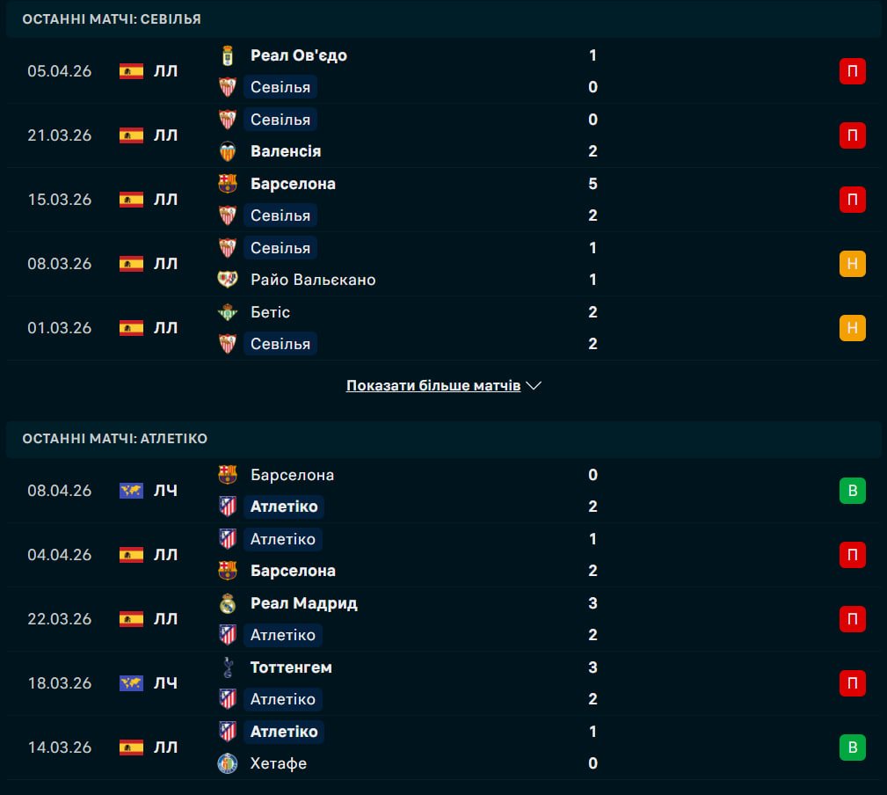Select the Тоттенгем team name
887x795 pixels.
(291, 667)
